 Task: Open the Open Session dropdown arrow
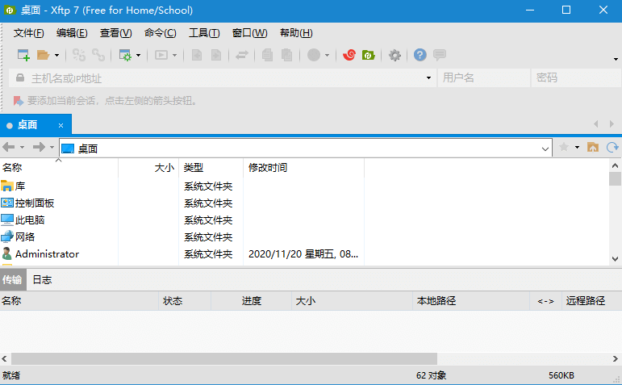[56, 56]
